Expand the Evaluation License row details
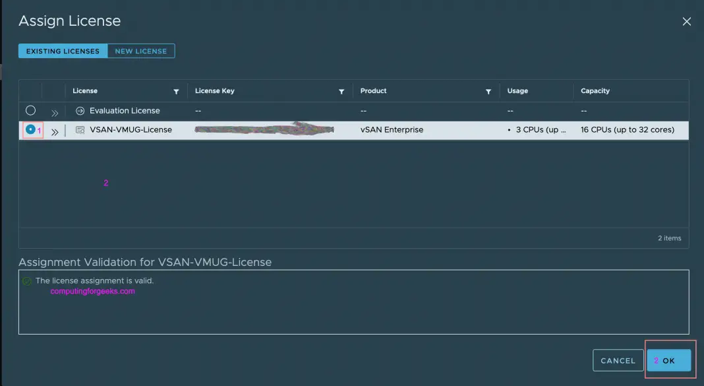The width and height of the screenshot is (704, 386). (x=54, y=112)
